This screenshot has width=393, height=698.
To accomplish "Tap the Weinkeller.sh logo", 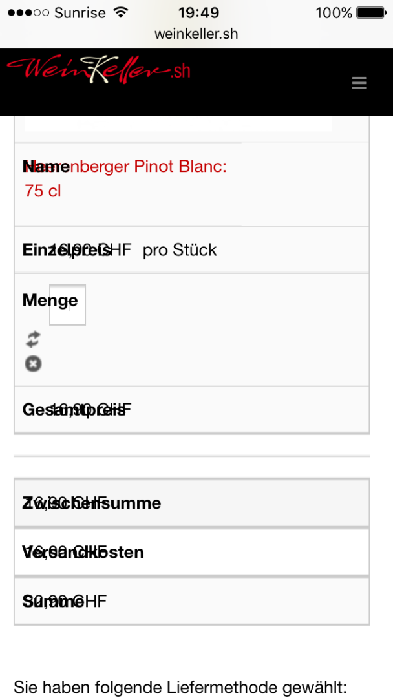I will (x=98, y=70).
